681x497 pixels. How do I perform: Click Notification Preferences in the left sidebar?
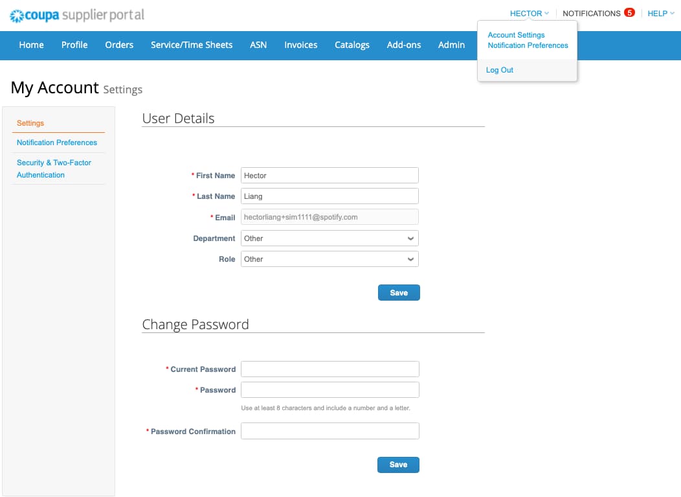pos(57,143)
